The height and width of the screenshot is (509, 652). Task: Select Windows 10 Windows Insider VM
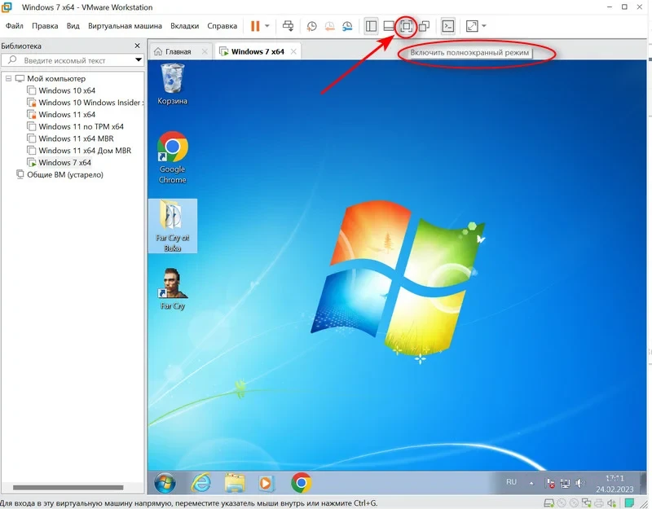[85, 103]
